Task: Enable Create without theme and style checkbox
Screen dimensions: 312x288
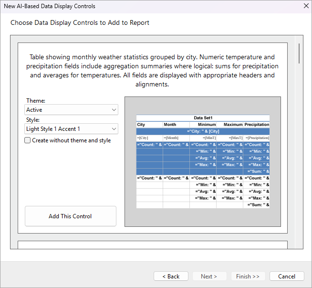Action: point(28,140)
